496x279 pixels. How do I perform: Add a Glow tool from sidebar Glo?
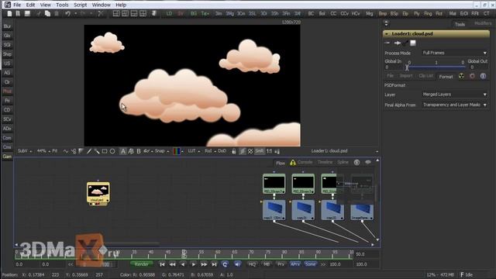7,36
